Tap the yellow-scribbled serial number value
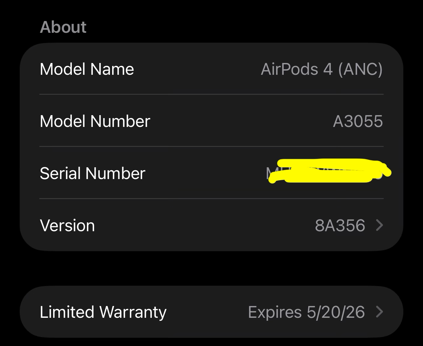Viewport: 423px width, 346px height. tap(328, 171)
